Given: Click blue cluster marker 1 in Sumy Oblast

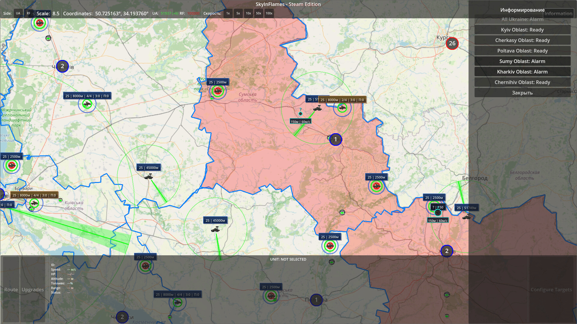Looking at the screenshot, I should [x=335, y=139].
